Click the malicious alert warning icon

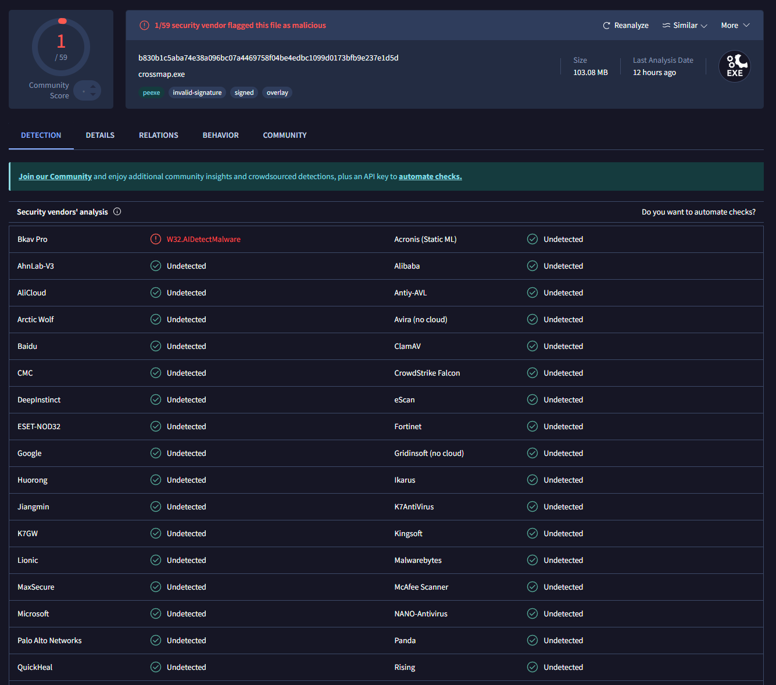144,26
